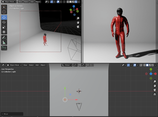Select the Rotate tool
The width and height of the screenshot is (158, 117).
coord(4,22)
